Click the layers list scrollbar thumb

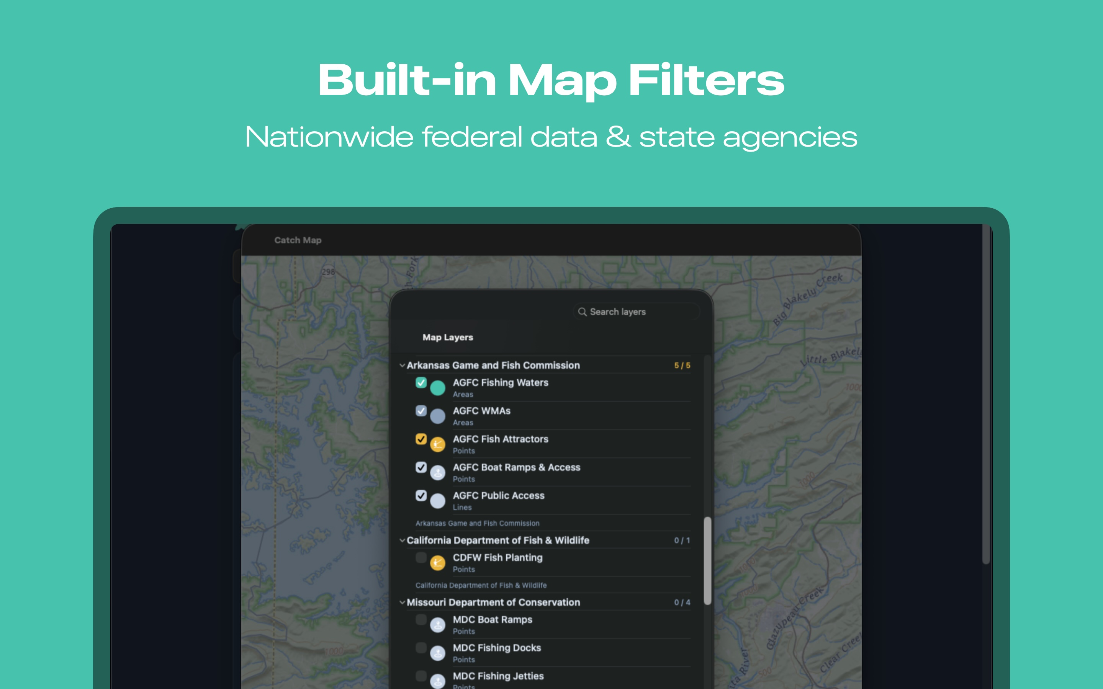point(707,560)
